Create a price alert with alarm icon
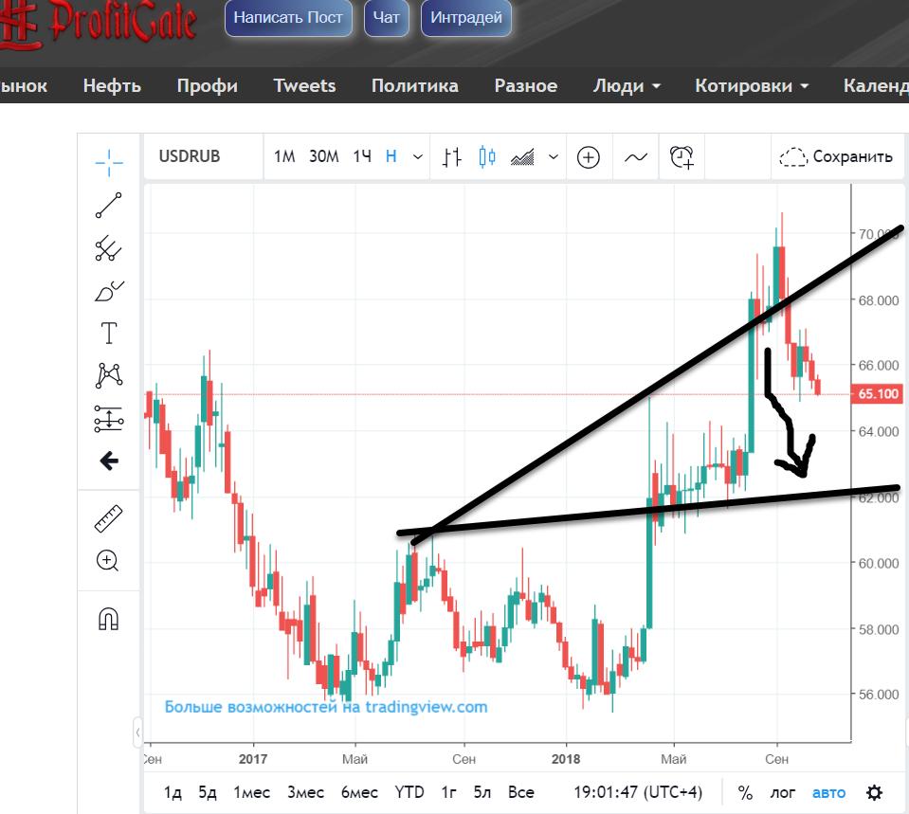 pos(682,157)
